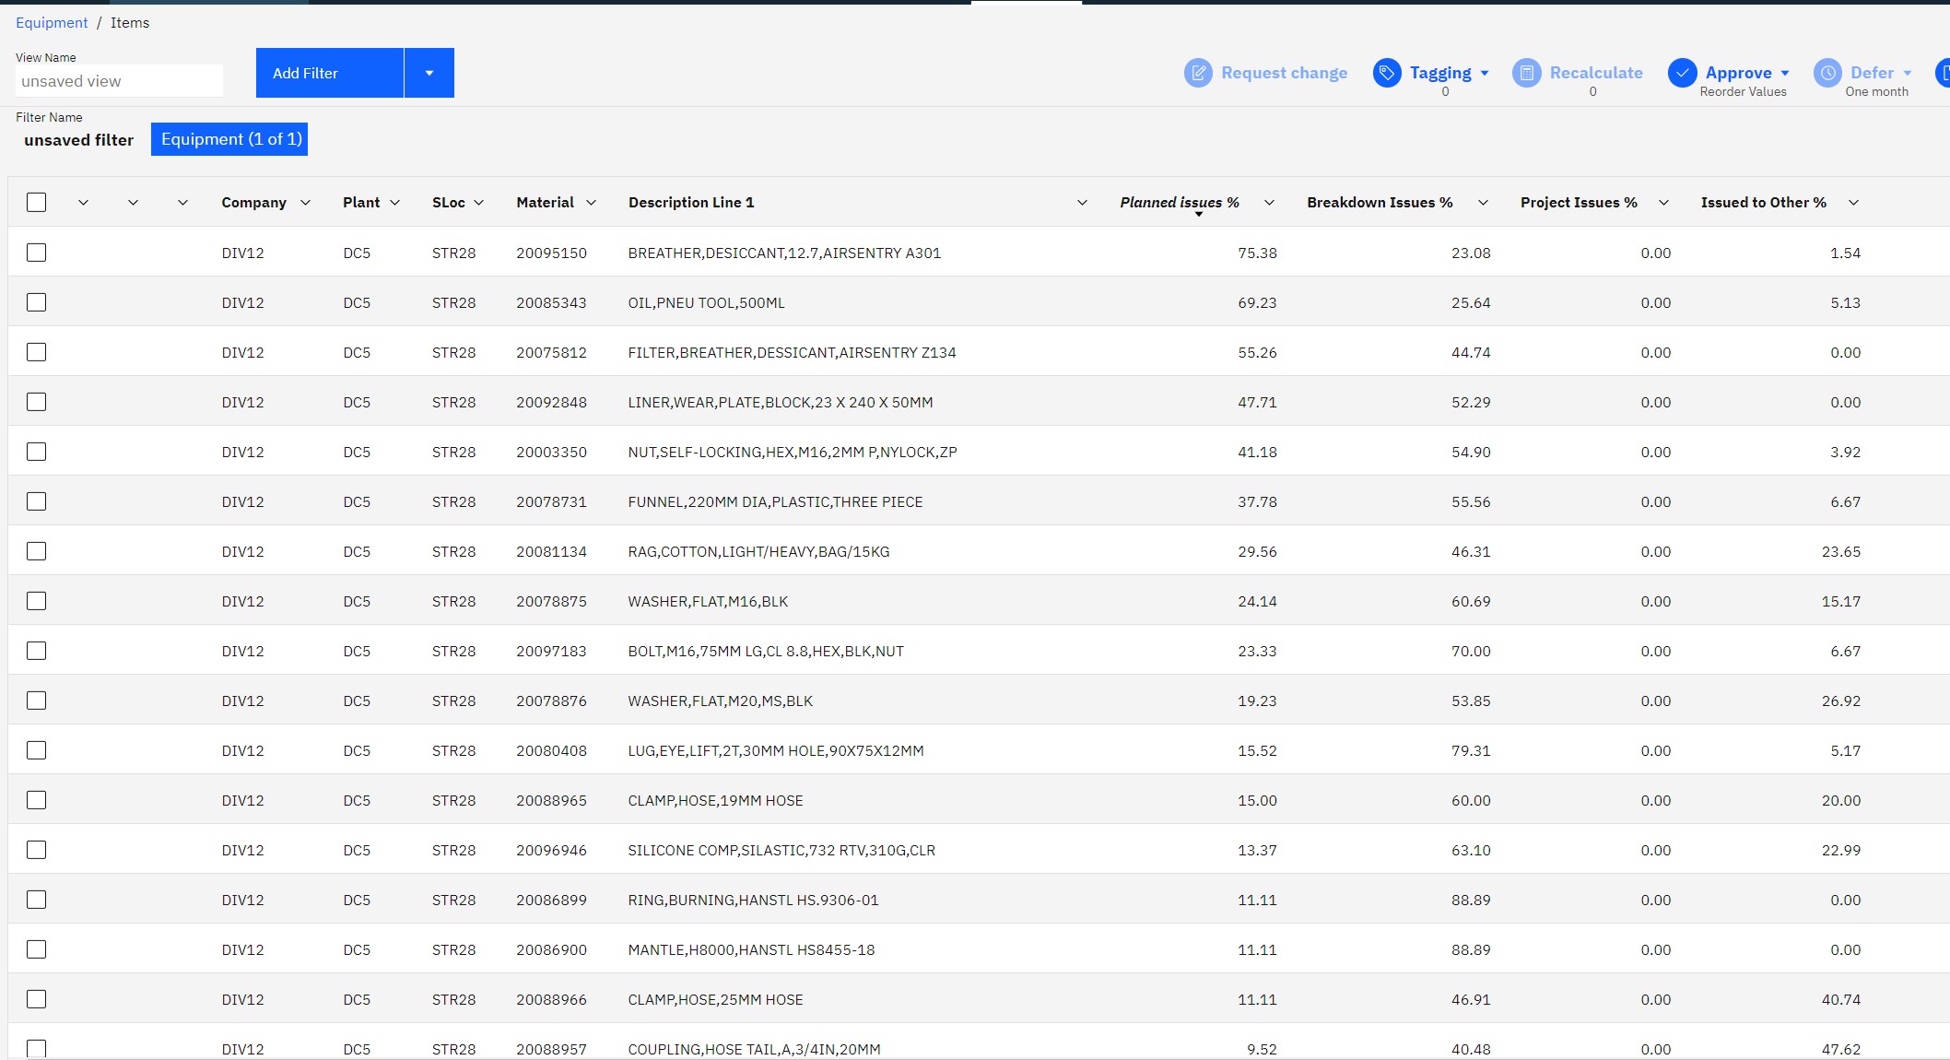
Task: Click the unsaved filter name text
Action: (x=79, y=140)
